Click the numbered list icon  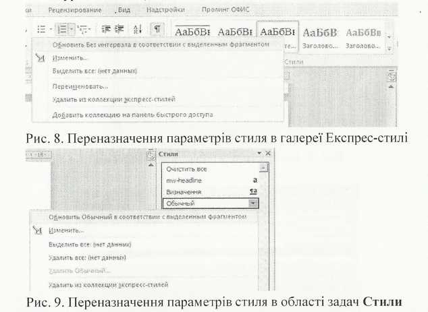[63, 29]
